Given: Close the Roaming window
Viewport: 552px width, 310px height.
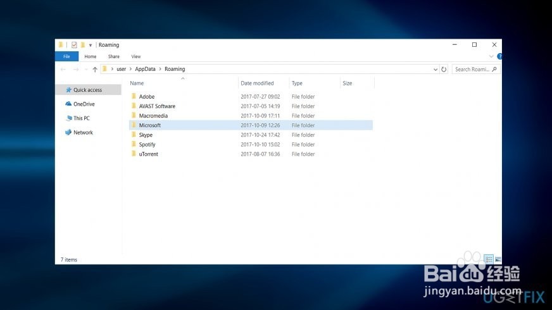Looking at the screenshot, I should 494,45.
